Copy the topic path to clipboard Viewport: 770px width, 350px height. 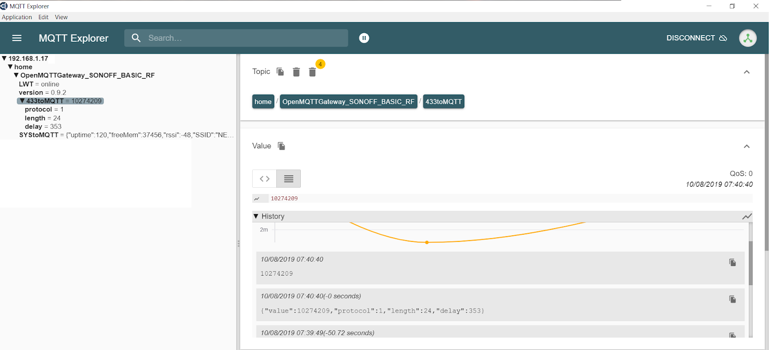[280, 72]
